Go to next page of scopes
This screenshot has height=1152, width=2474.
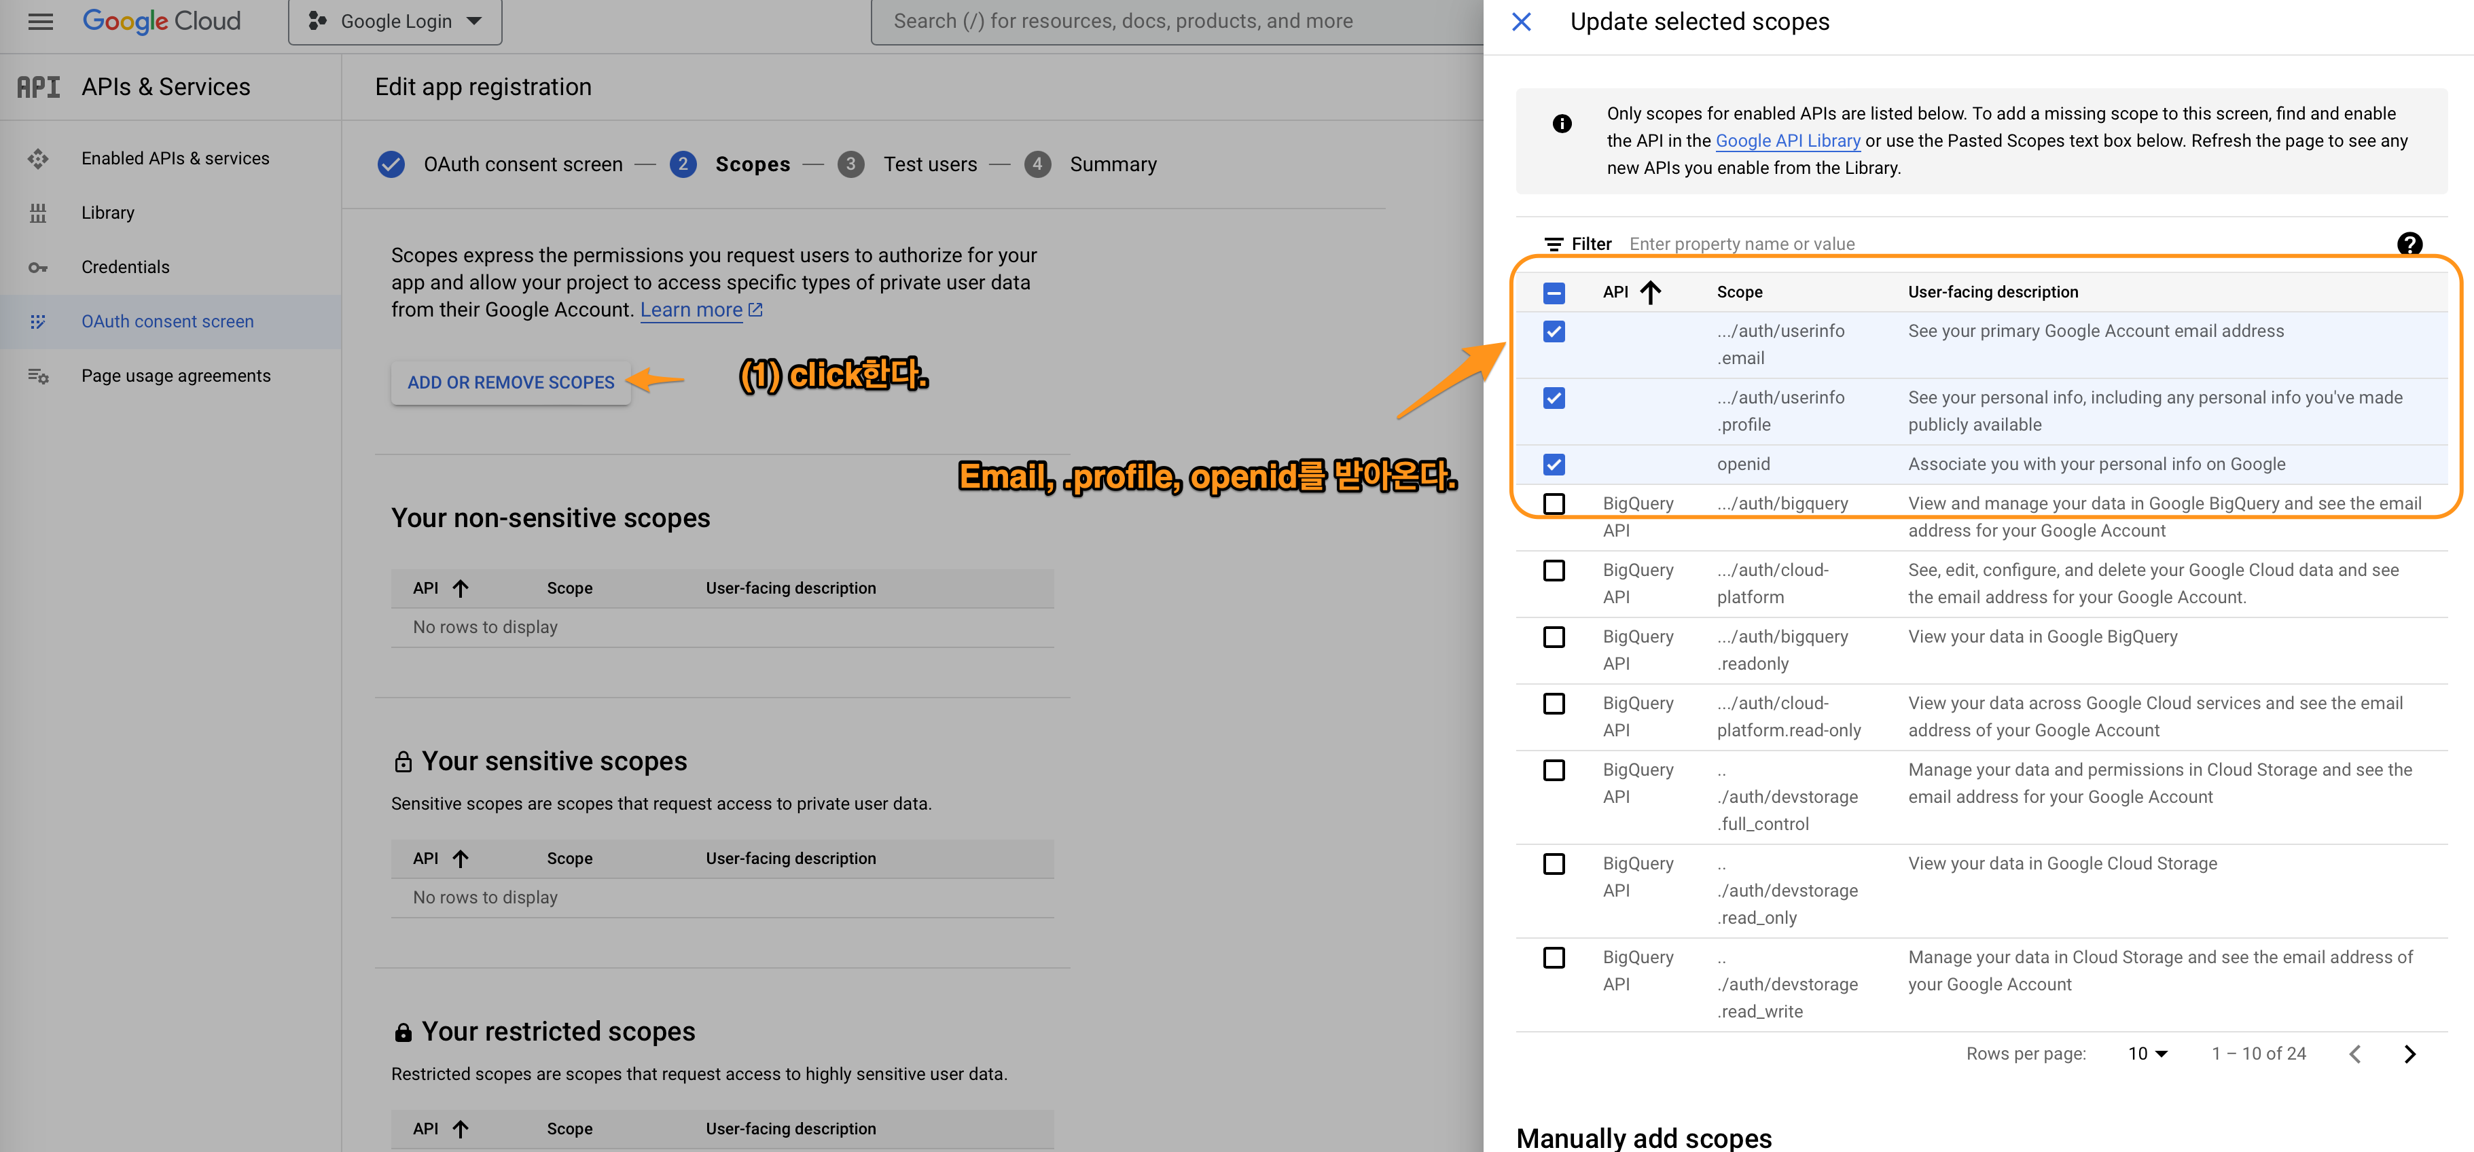(x=2409, y=1054)
